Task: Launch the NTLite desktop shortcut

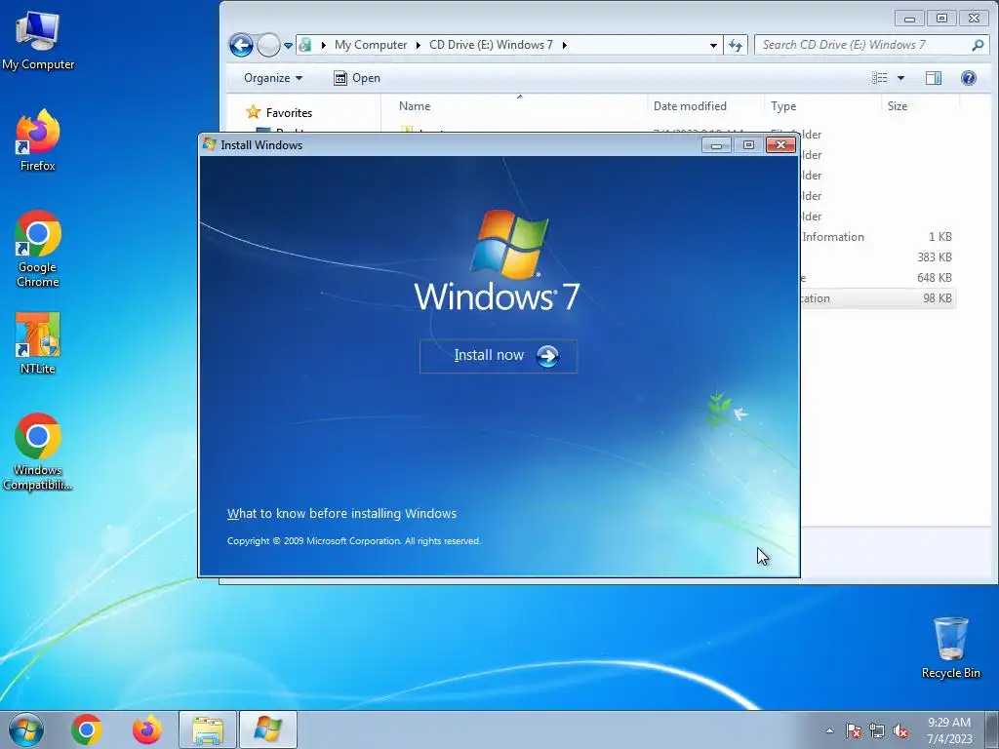Action: (x=38, y=342)
